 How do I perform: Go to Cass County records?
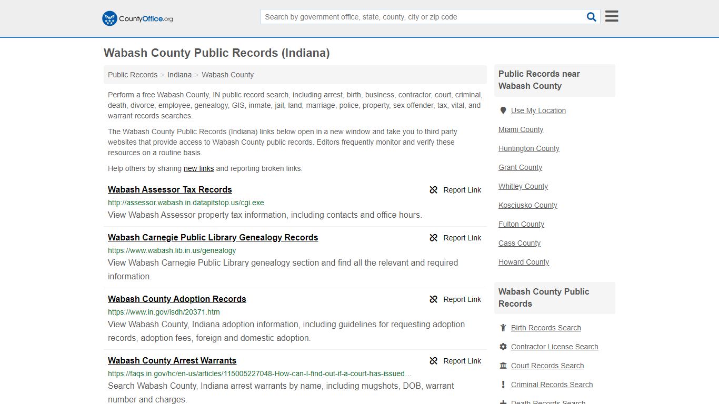coord(520,243)
